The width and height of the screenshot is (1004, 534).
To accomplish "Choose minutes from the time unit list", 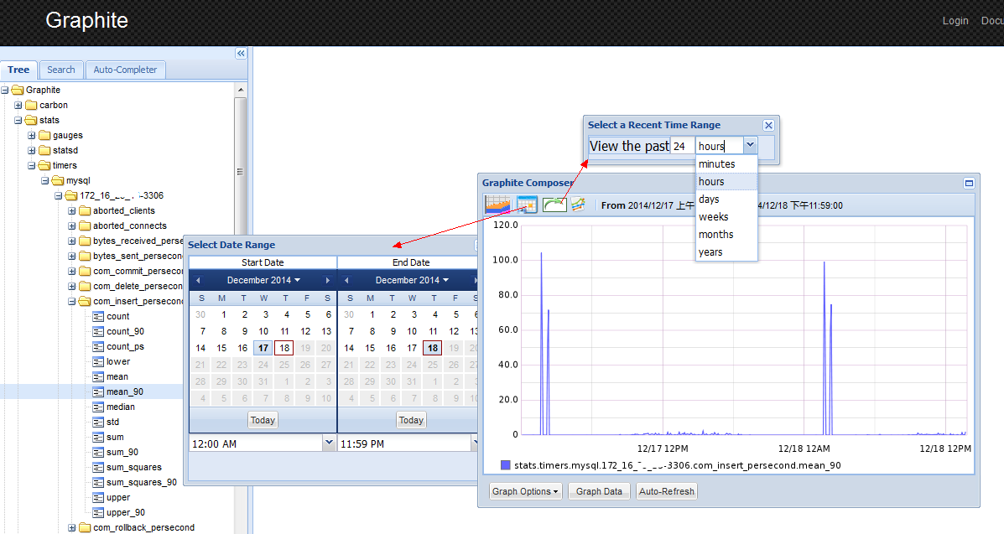I will pos(726,164).
